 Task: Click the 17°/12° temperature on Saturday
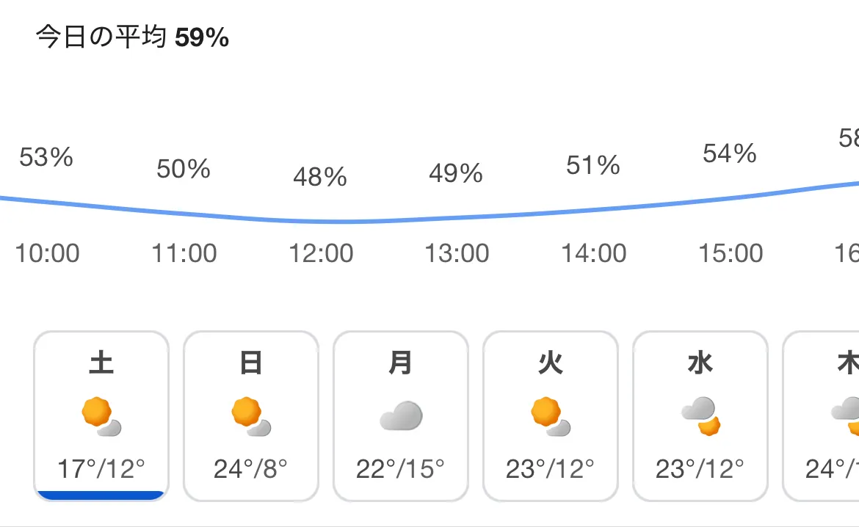[101, 469]
